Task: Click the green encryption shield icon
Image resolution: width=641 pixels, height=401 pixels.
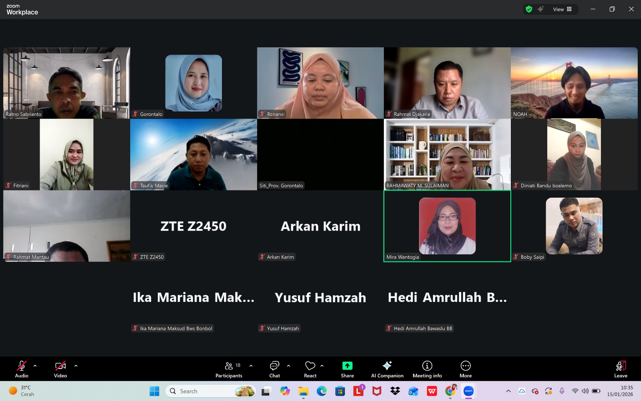Action: (529, 9)
